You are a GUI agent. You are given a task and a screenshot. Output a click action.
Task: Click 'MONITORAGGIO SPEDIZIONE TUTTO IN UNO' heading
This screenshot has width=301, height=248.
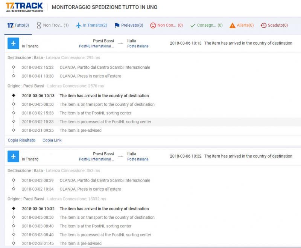pos(105,7)
